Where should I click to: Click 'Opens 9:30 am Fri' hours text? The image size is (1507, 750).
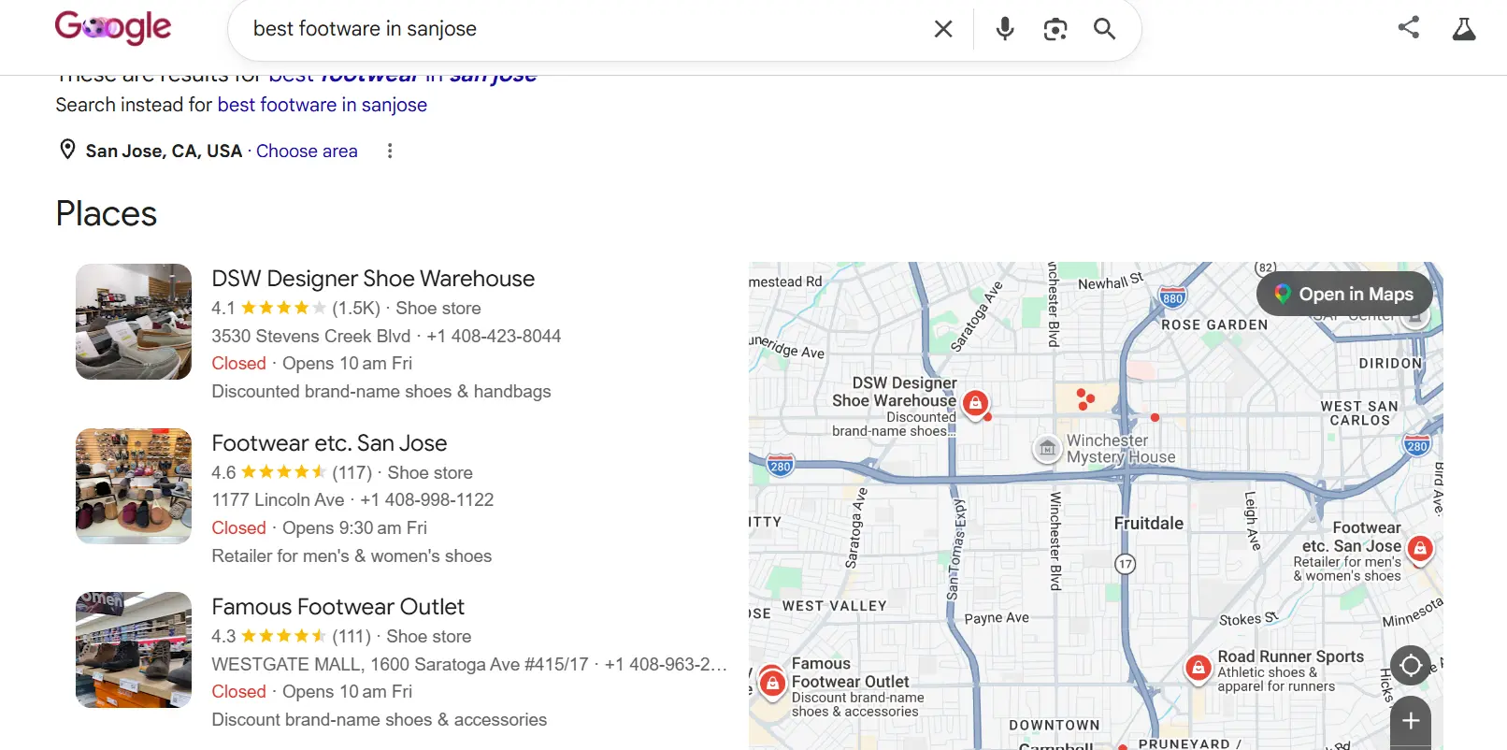[x=354, y=527]
